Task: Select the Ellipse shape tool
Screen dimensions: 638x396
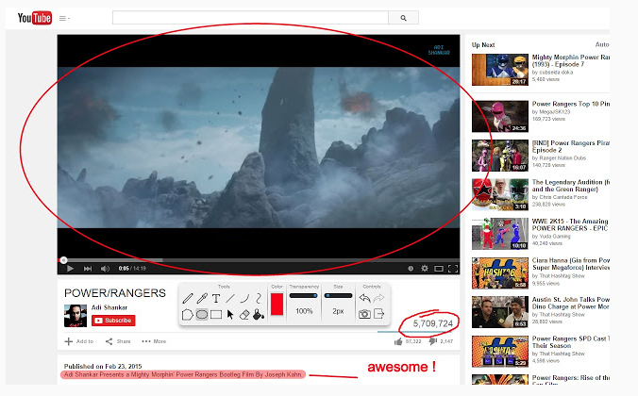Action: click(202, 314)
